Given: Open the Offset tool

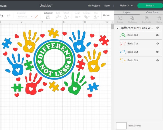Looking at the screenshot, I should click(x=65, y=17).
